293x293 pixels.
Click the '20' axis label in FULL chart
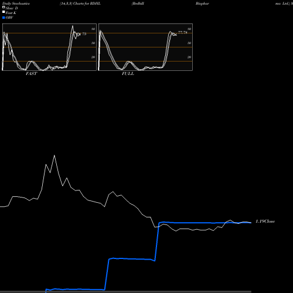[189, 57]
